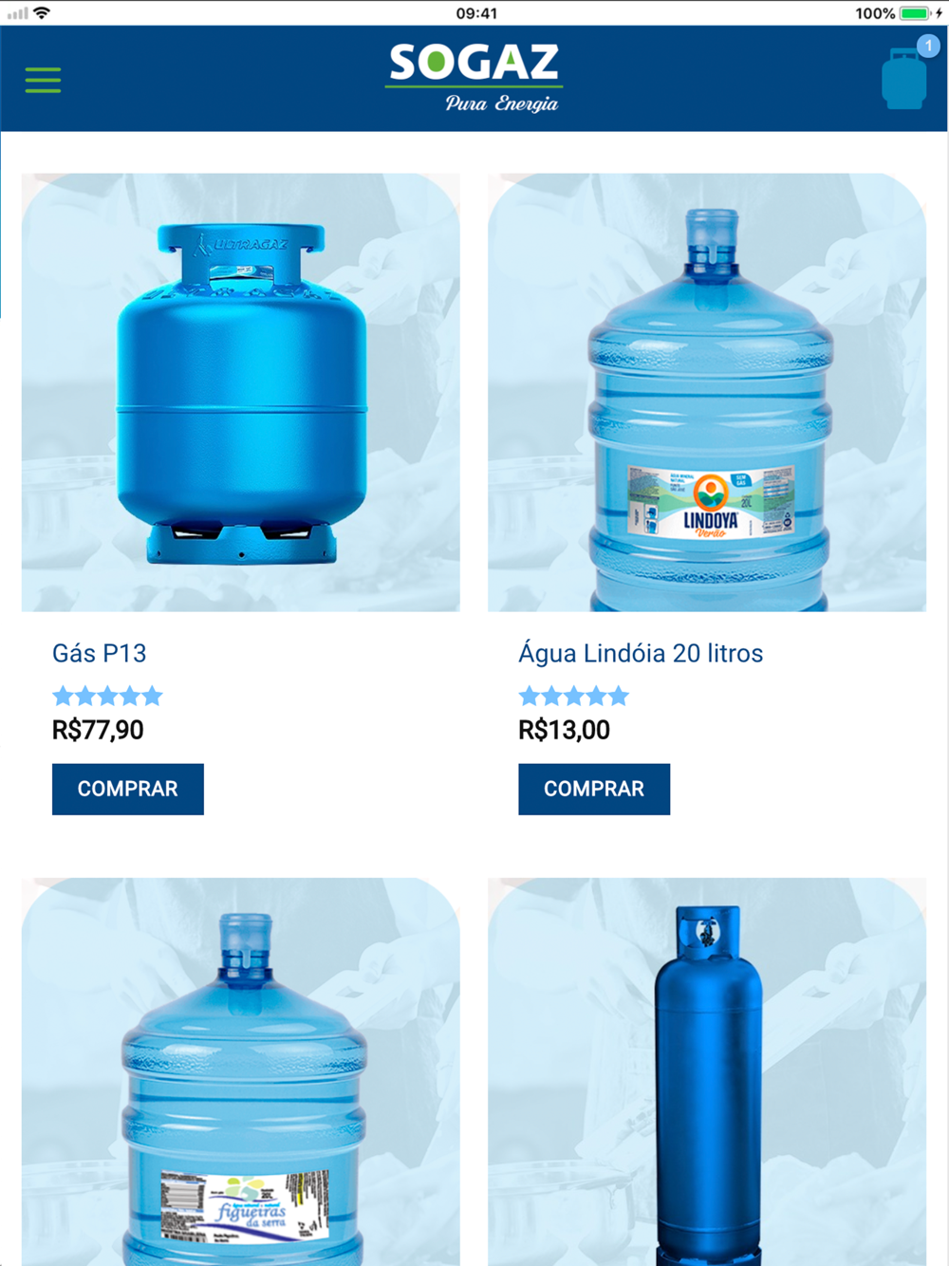Tap the cart badge showing 1
949x1266 pixels.
tap(928, 46)
